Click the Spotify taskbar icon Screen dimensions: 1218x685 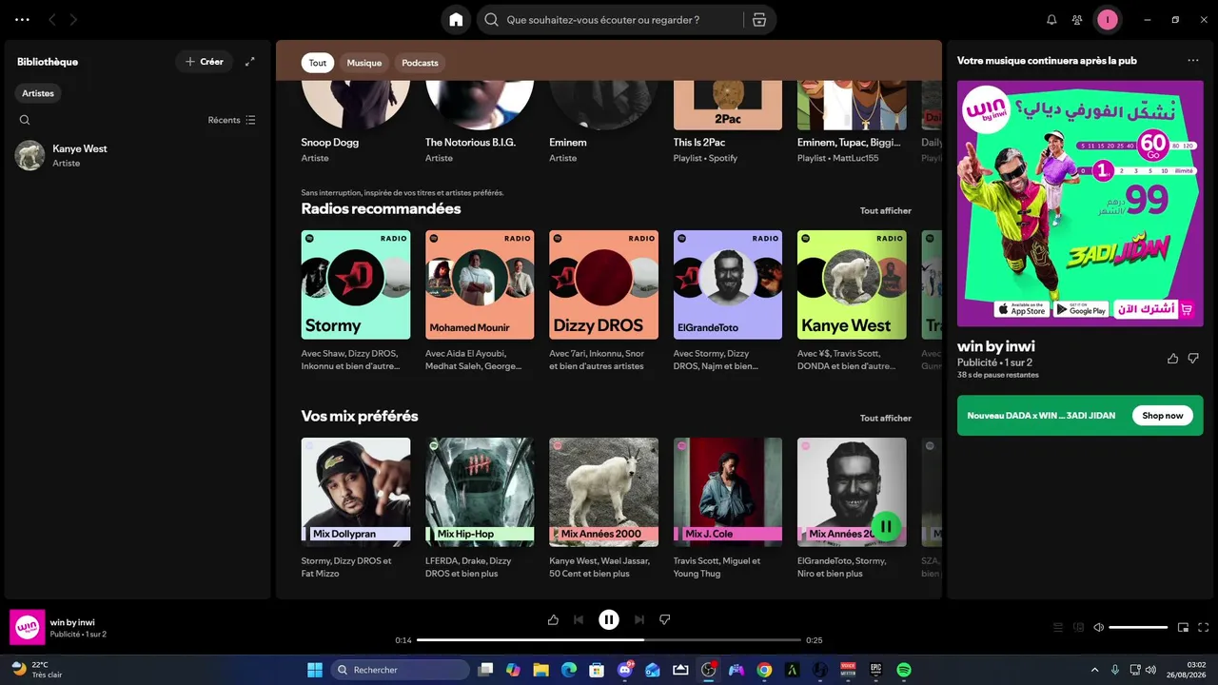click(904, 670)
